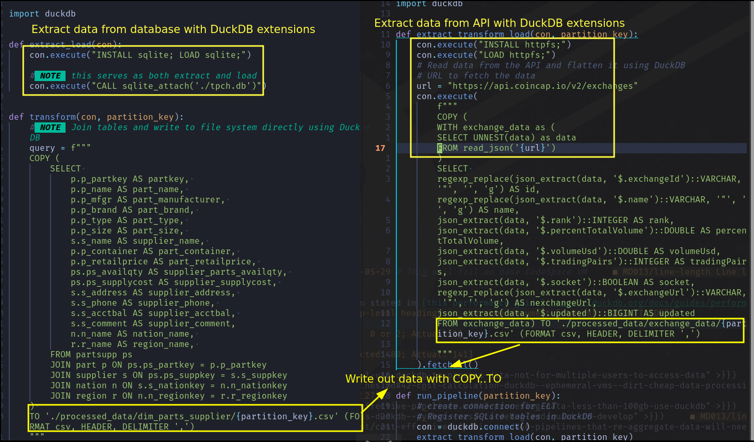Click the INSTALL httpfs execute line
This screenshot has width=754, height=442.
493,45
